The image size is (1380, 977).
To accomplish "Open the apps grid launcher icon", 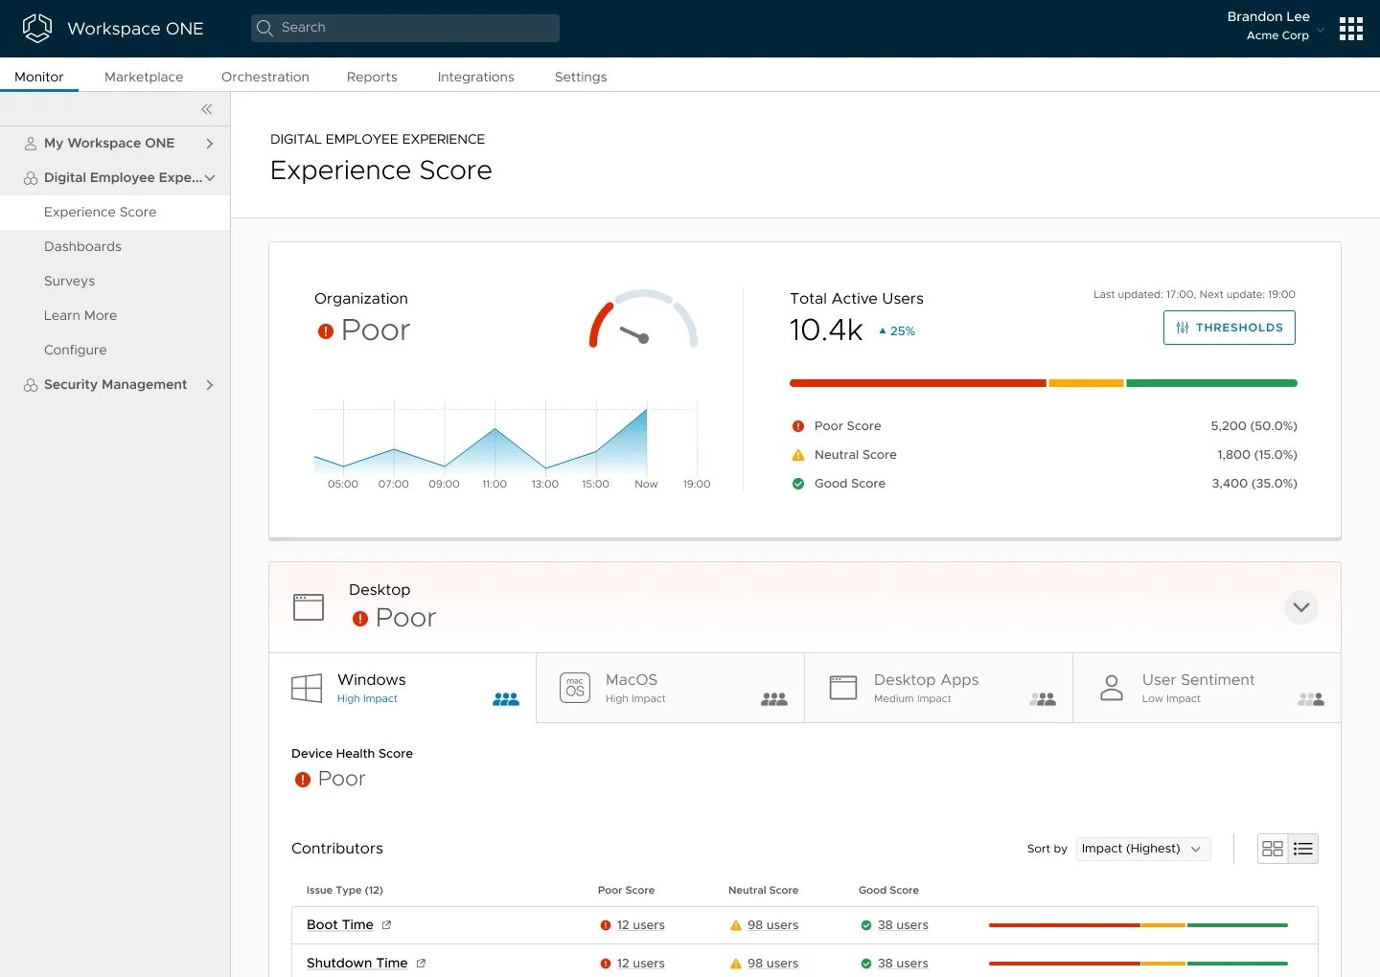I will [1351, 29].
